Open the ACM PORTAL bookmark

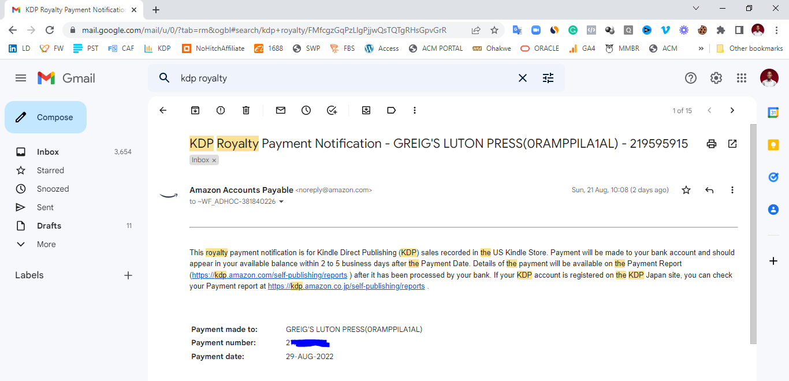click(x=436, y=48)
